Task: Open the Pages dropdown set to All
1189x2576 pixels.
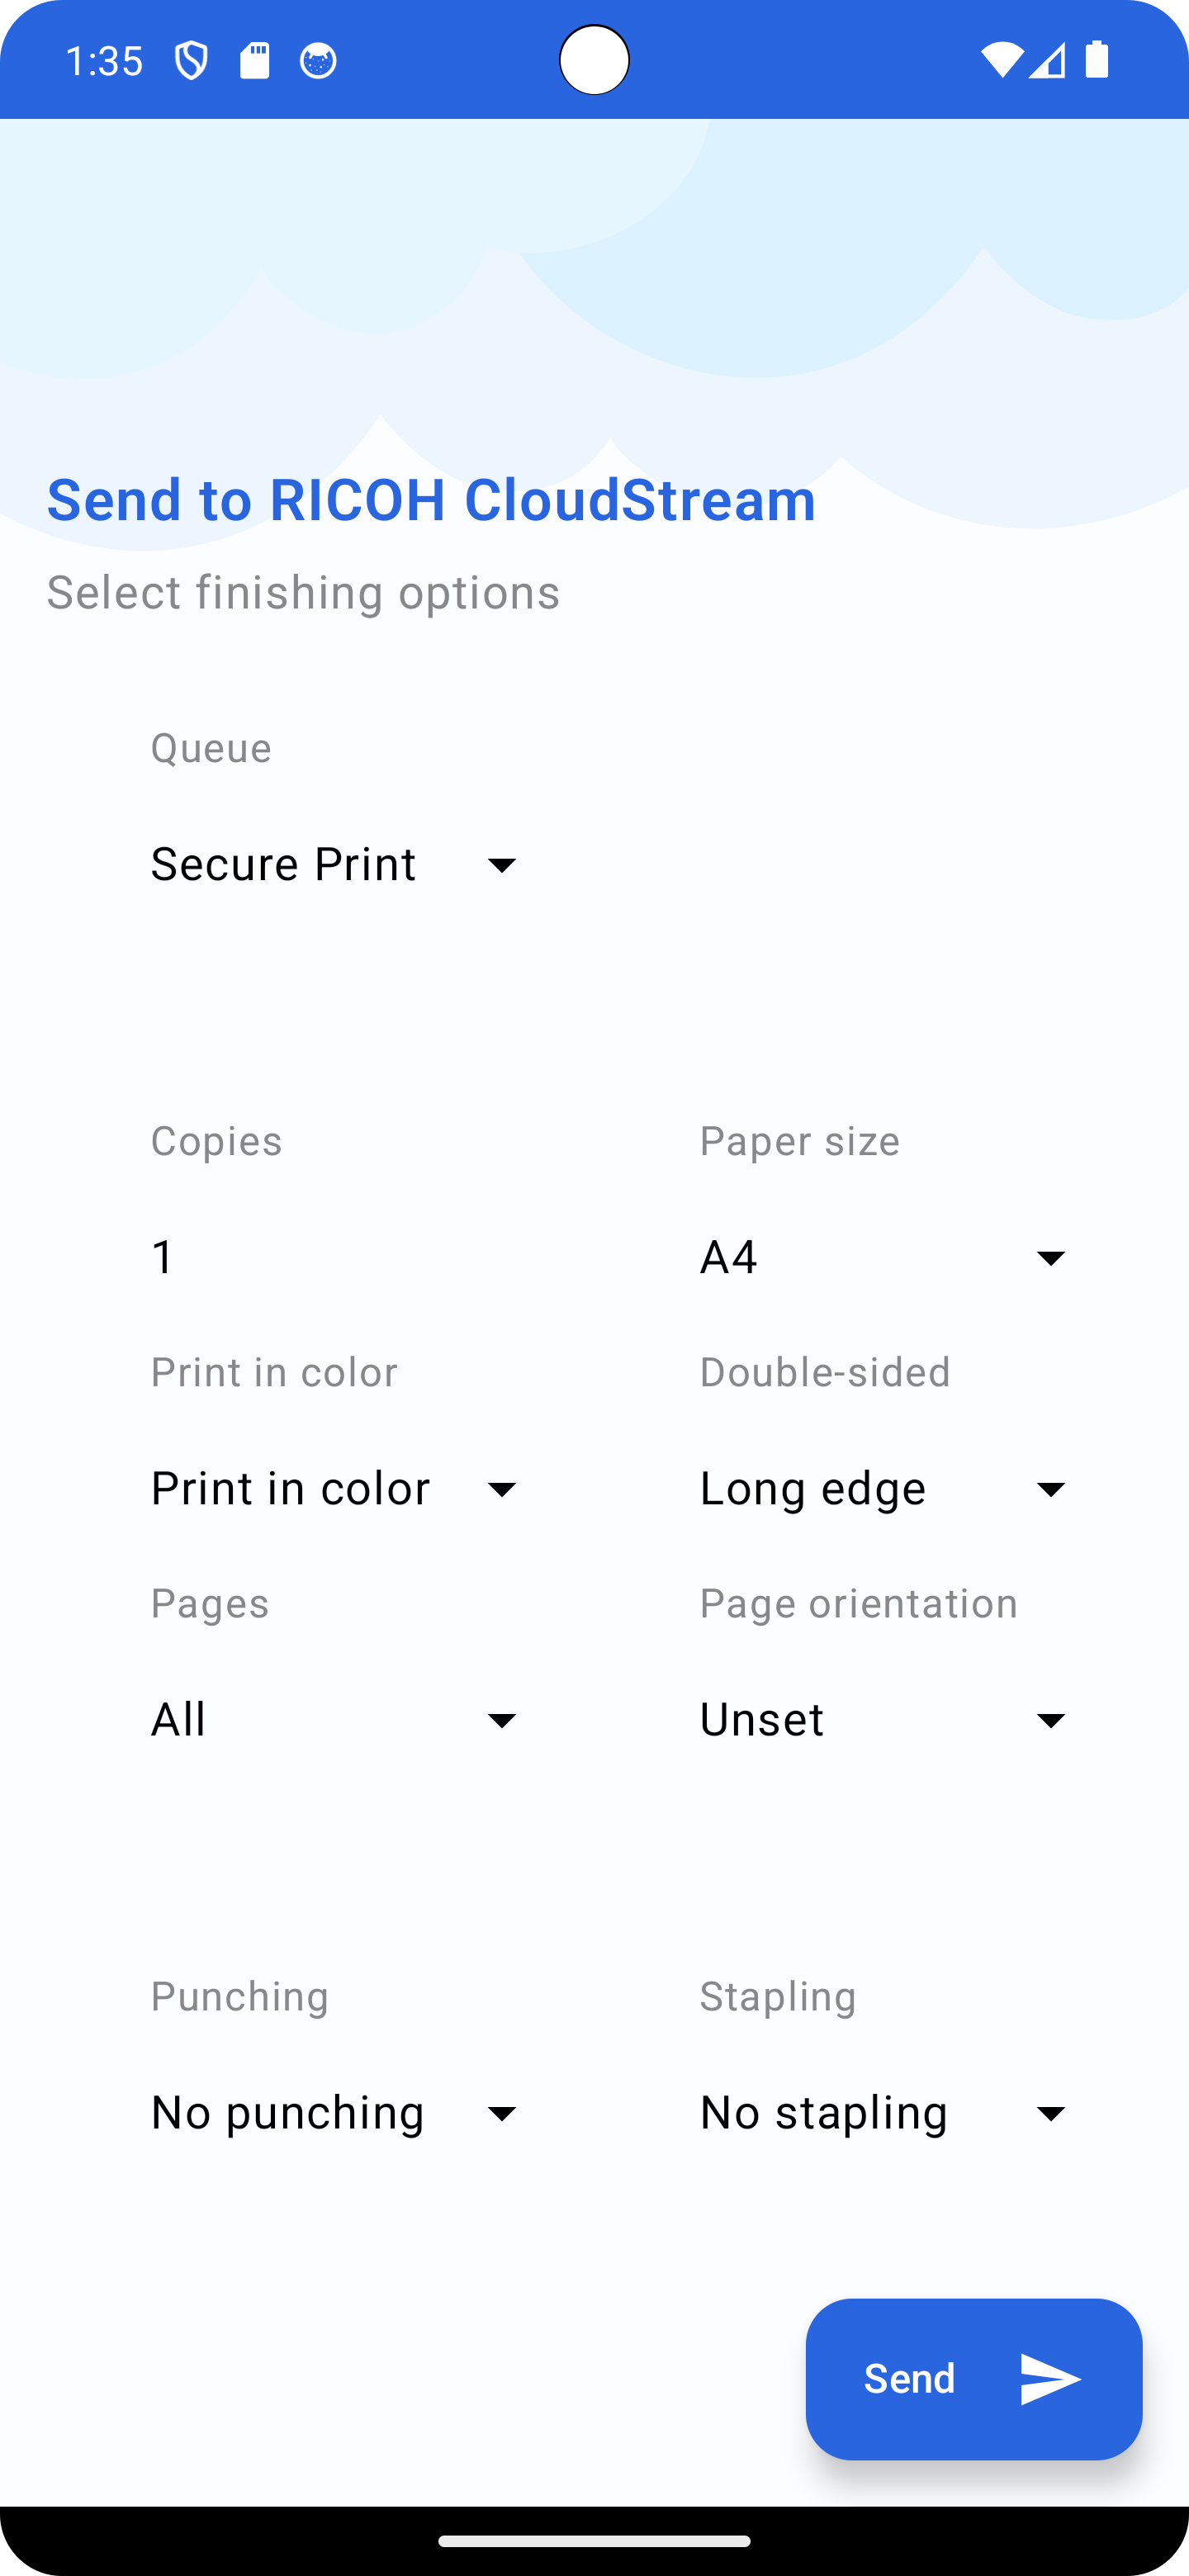Action: click(335, 1719)
